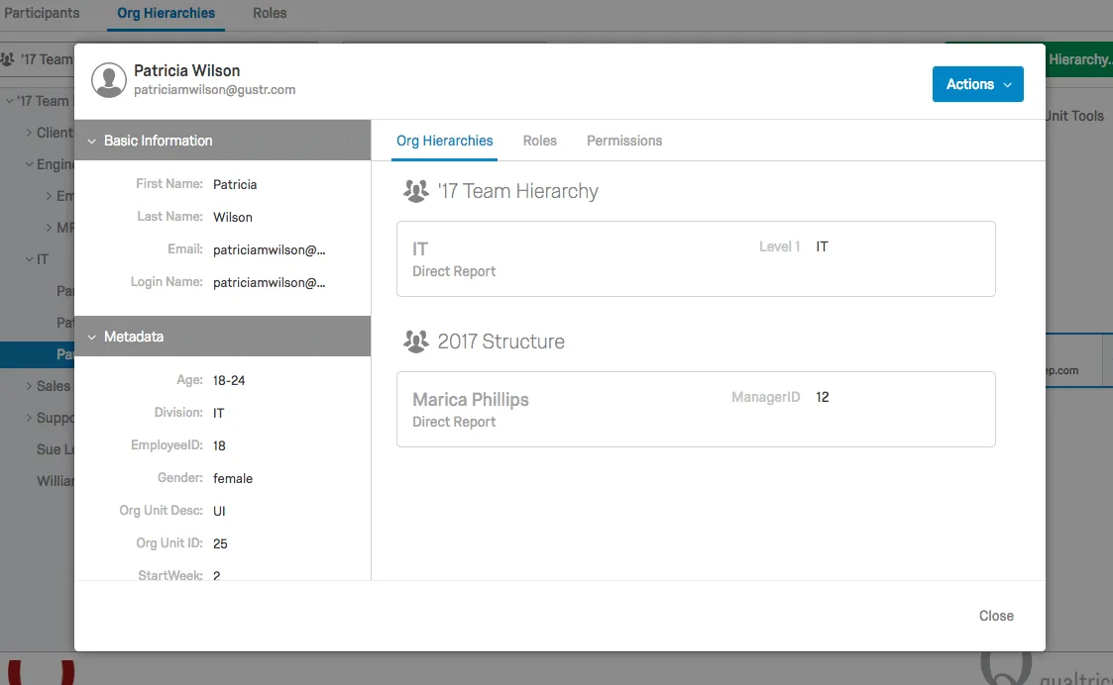This screenshot has width=1113, height=685.
Task: Switch to the Roles tab in dialog
Action: (x=539, y=141)
